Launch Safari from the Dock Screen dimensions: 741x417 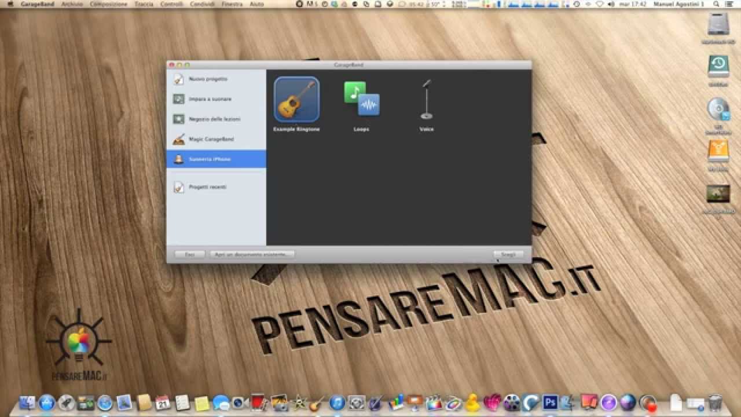[105, 403]
